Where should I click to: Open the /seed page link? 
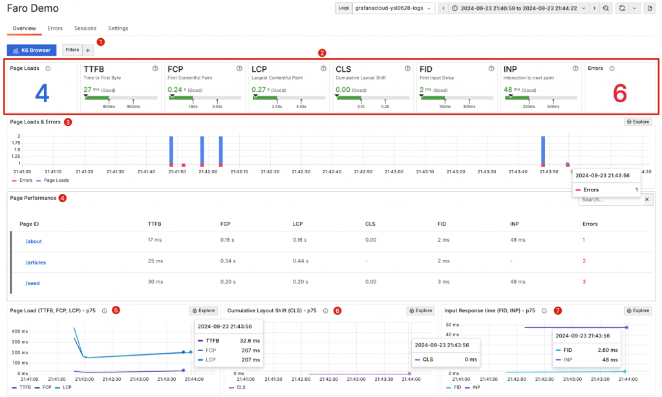pyautogui.click(x=32, y=283)
